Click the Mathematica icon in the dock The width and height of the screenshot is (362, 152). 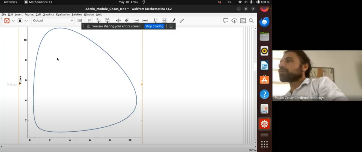(x=264, y=124)
